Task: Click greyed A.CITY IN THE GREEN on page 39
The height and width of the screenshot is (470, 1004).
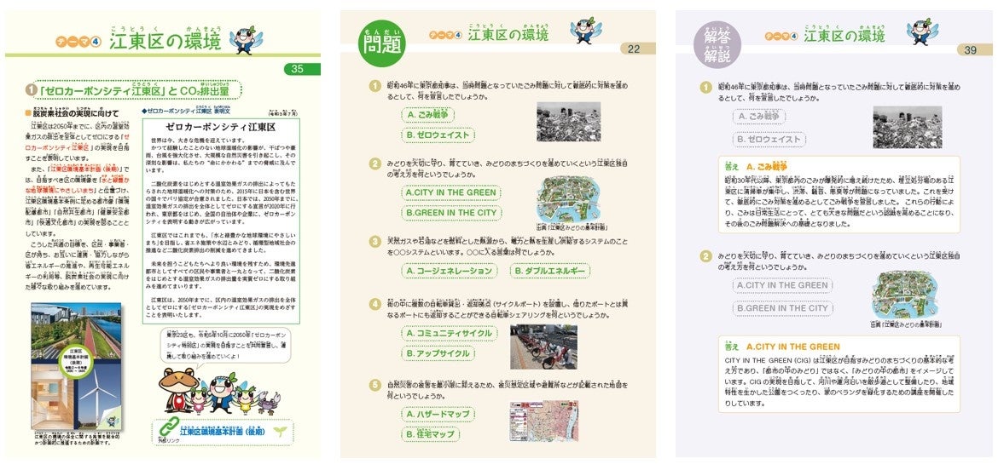Action: [x=782, y=285]
